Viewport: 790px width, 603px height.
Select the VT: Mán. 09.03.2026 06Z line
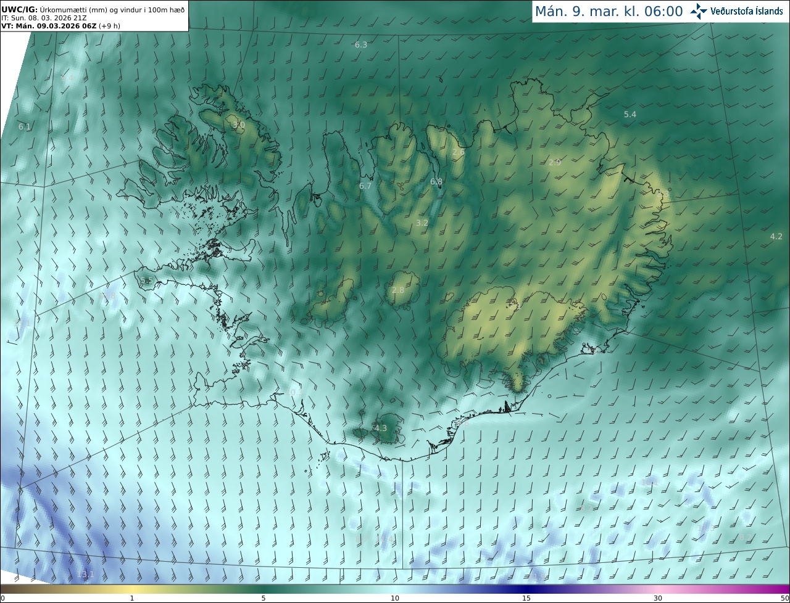click(60, 25)
